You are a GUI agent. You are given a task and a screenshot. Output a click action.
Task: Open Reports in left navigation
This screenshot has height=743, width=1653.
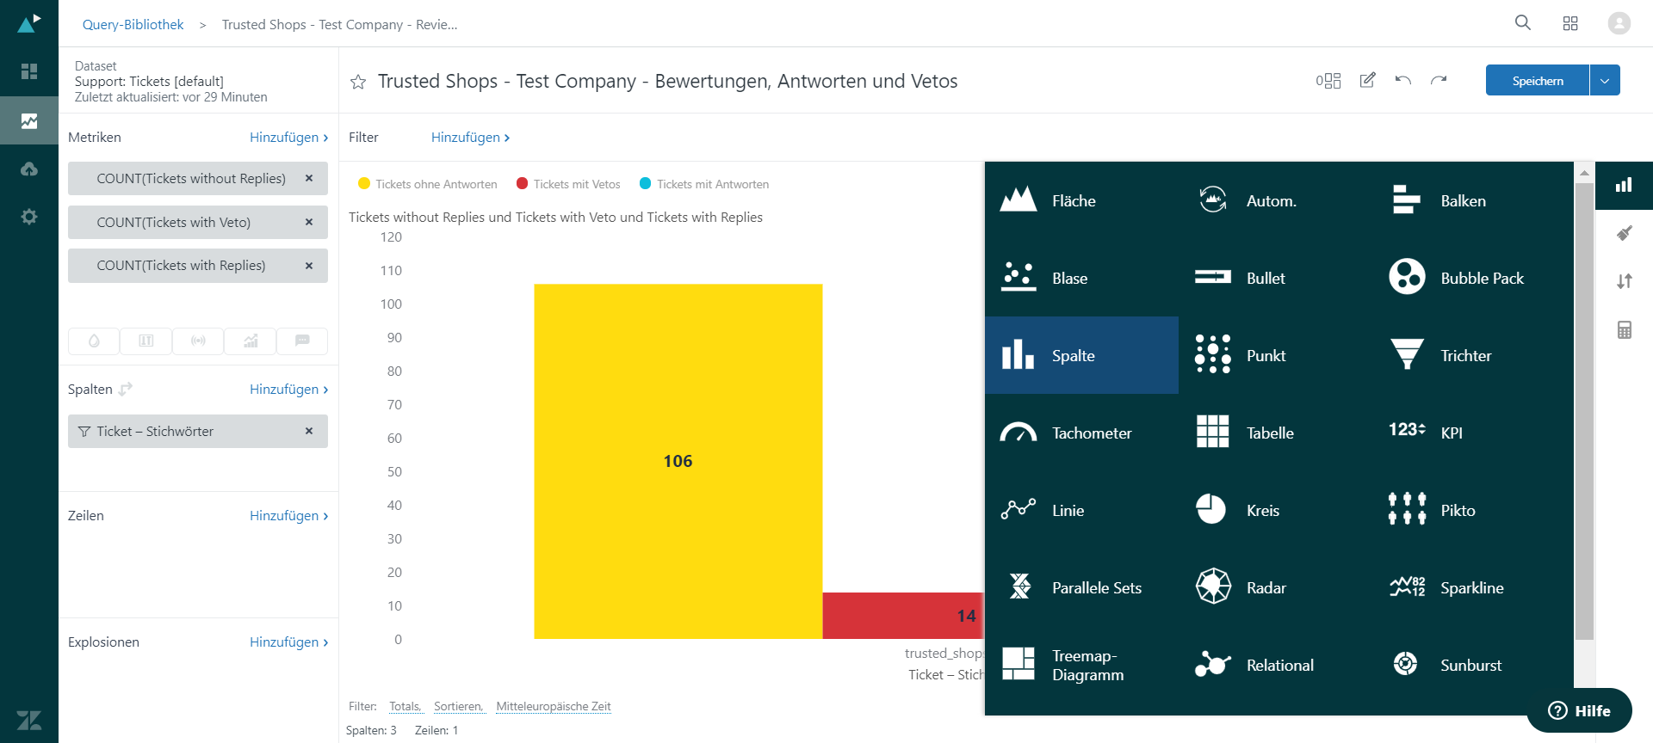29,120
